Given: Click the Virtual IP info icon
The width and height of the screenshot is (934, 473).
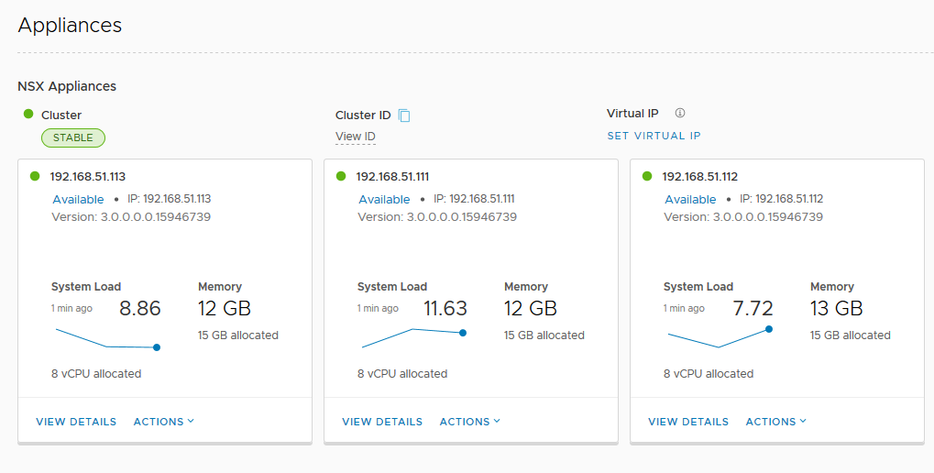Looking at the screenshot, I should (x=680, y=114).
